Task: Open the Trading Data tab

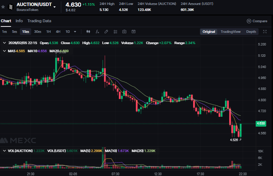Action: pos(39,21)
